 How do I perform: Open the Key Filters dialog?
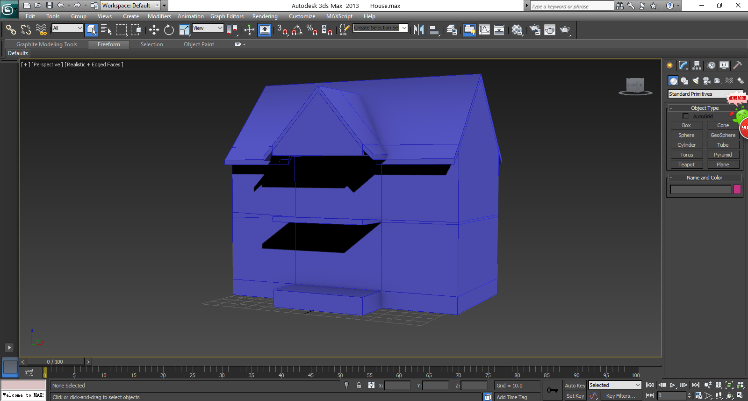click(x=620, y=396)
